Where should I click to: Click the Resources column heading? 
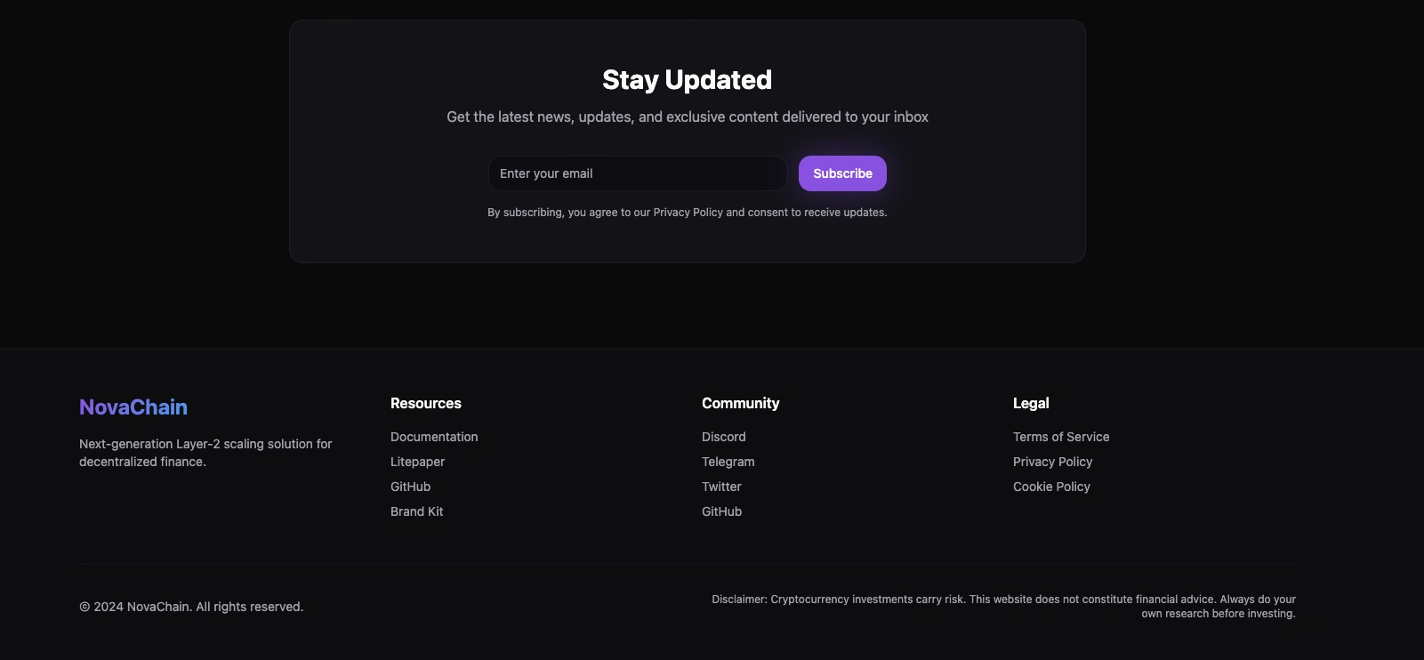click(x=426, y=404)
